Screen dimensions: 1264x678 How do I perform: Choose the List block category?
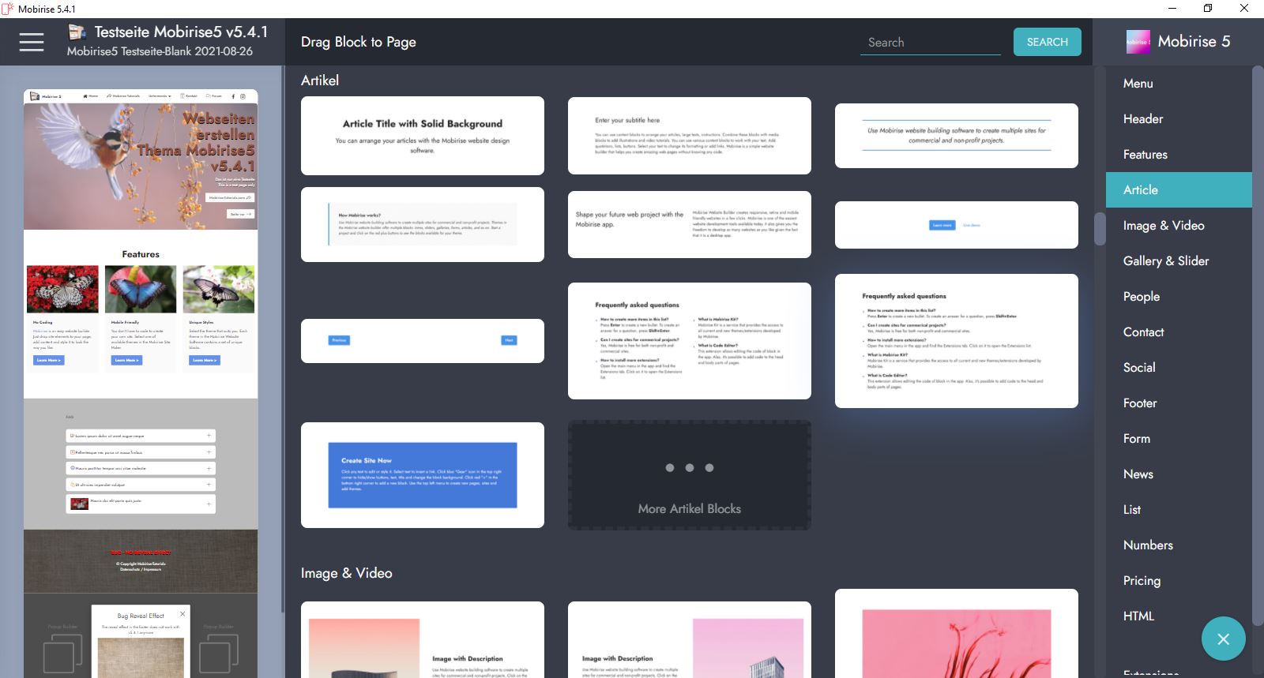(x=1179, y=509)
